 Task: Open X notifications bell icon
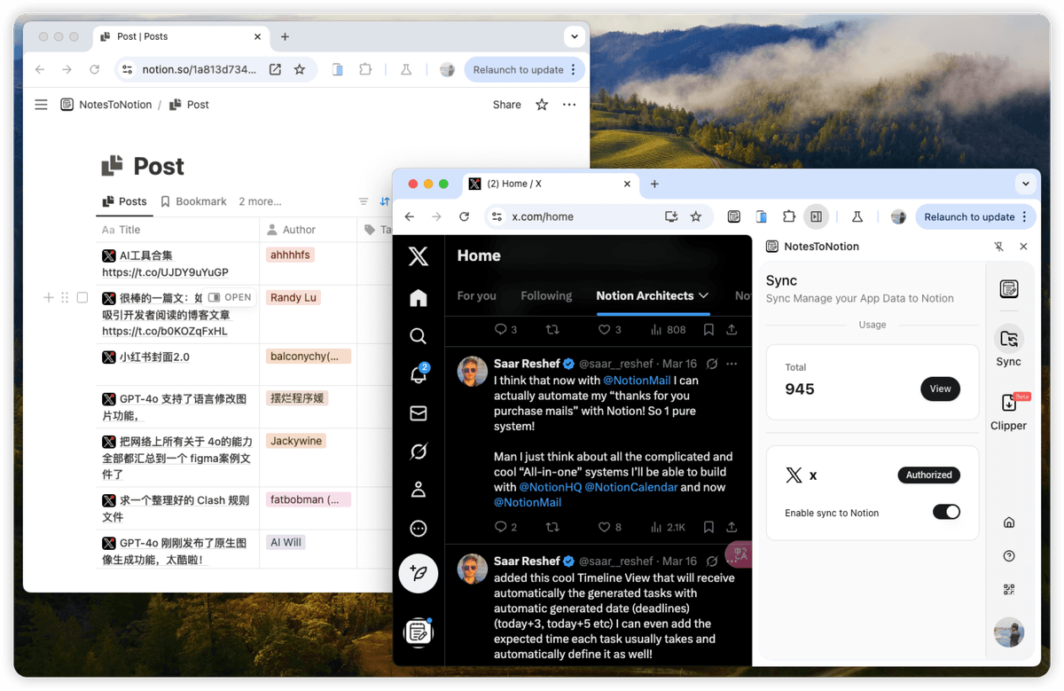(x=419, y=375)
